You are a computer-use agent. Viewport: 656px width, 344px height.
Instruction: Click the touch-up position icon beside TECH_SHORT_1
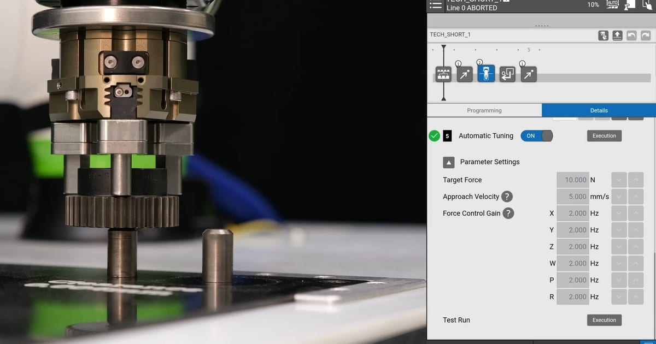point(603,35)
